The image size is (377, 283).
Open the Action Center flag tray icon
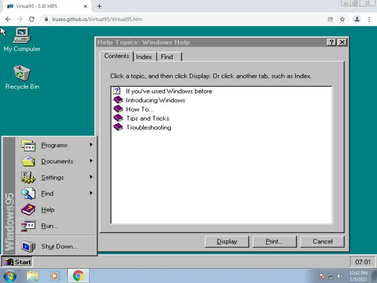pos(322,276)
